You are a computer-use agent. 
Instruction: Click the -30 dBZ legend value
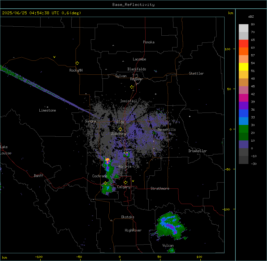(x=254, y=164)
